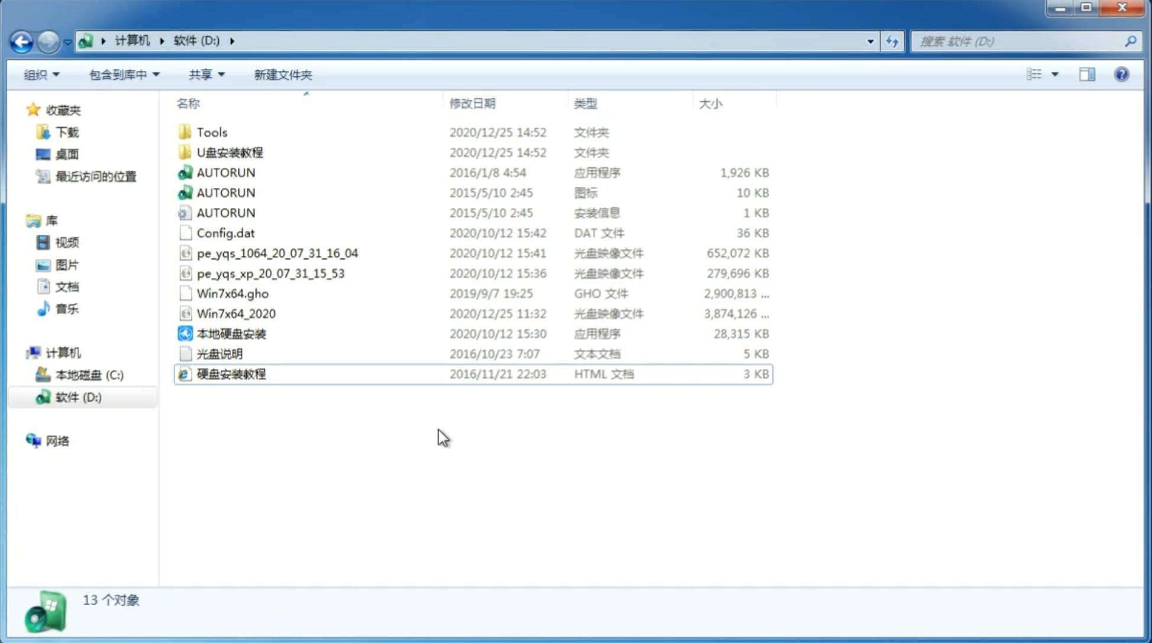This screenshot has height=643, width=1152.
Task: Click 包含到库中 dropdown button
Action: [124, 74]
